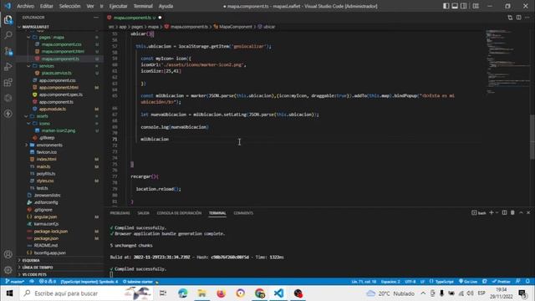Open the Ayuda menu
The height and width of the screenshot is (301, 535).
click(166, 6)
